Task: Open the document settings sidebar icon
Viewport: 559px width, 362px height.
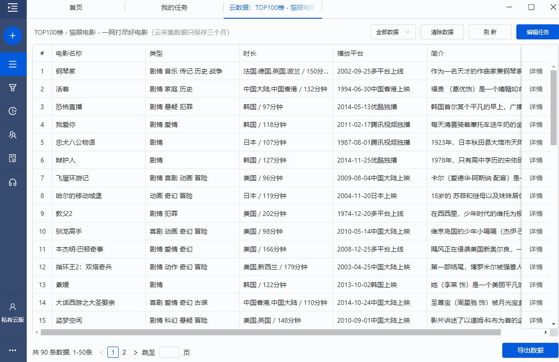Action: 13,158
